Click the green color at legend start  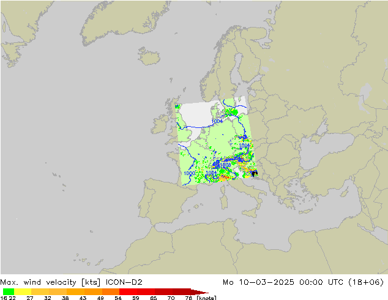click(x=7, y=291)
